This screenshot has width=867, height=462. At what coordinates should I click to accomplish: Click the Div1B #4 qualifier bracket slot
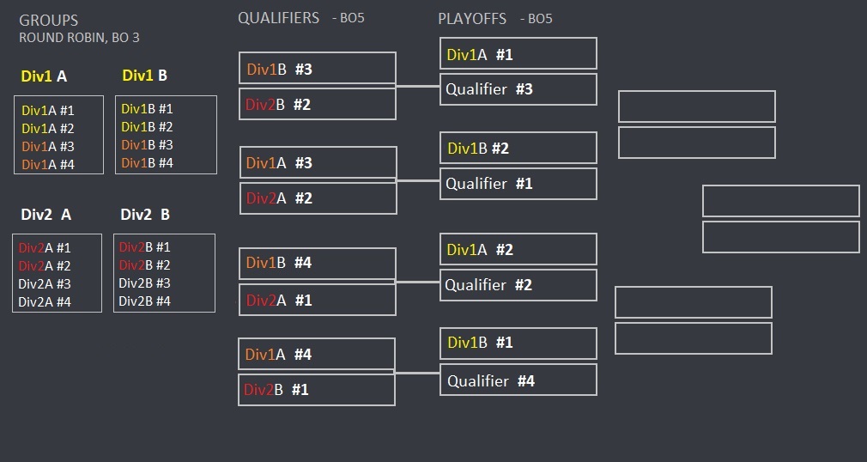click(x=317, y=264)
